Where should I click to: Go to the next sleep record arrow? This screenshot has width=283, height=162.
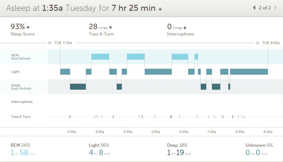(x=275, y=8)
